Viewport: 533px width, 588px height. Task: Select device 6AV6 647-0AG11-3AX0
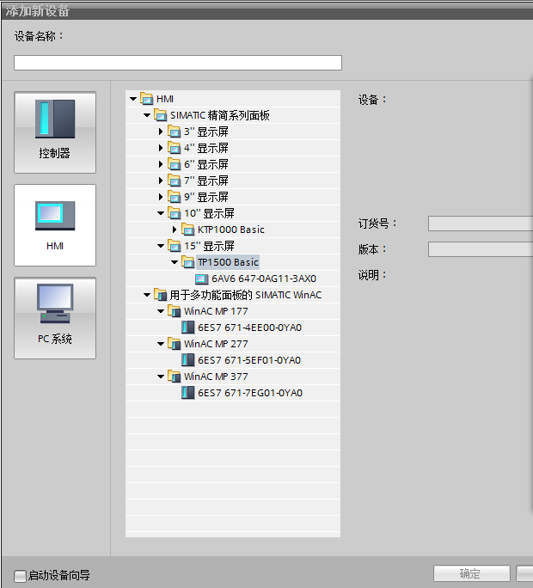click(264, 279)
